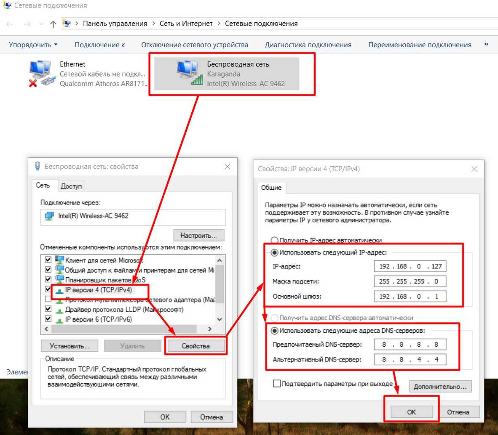Toggle Общий доступ к файлам и принтерам checkbox

tap(48, 270)
